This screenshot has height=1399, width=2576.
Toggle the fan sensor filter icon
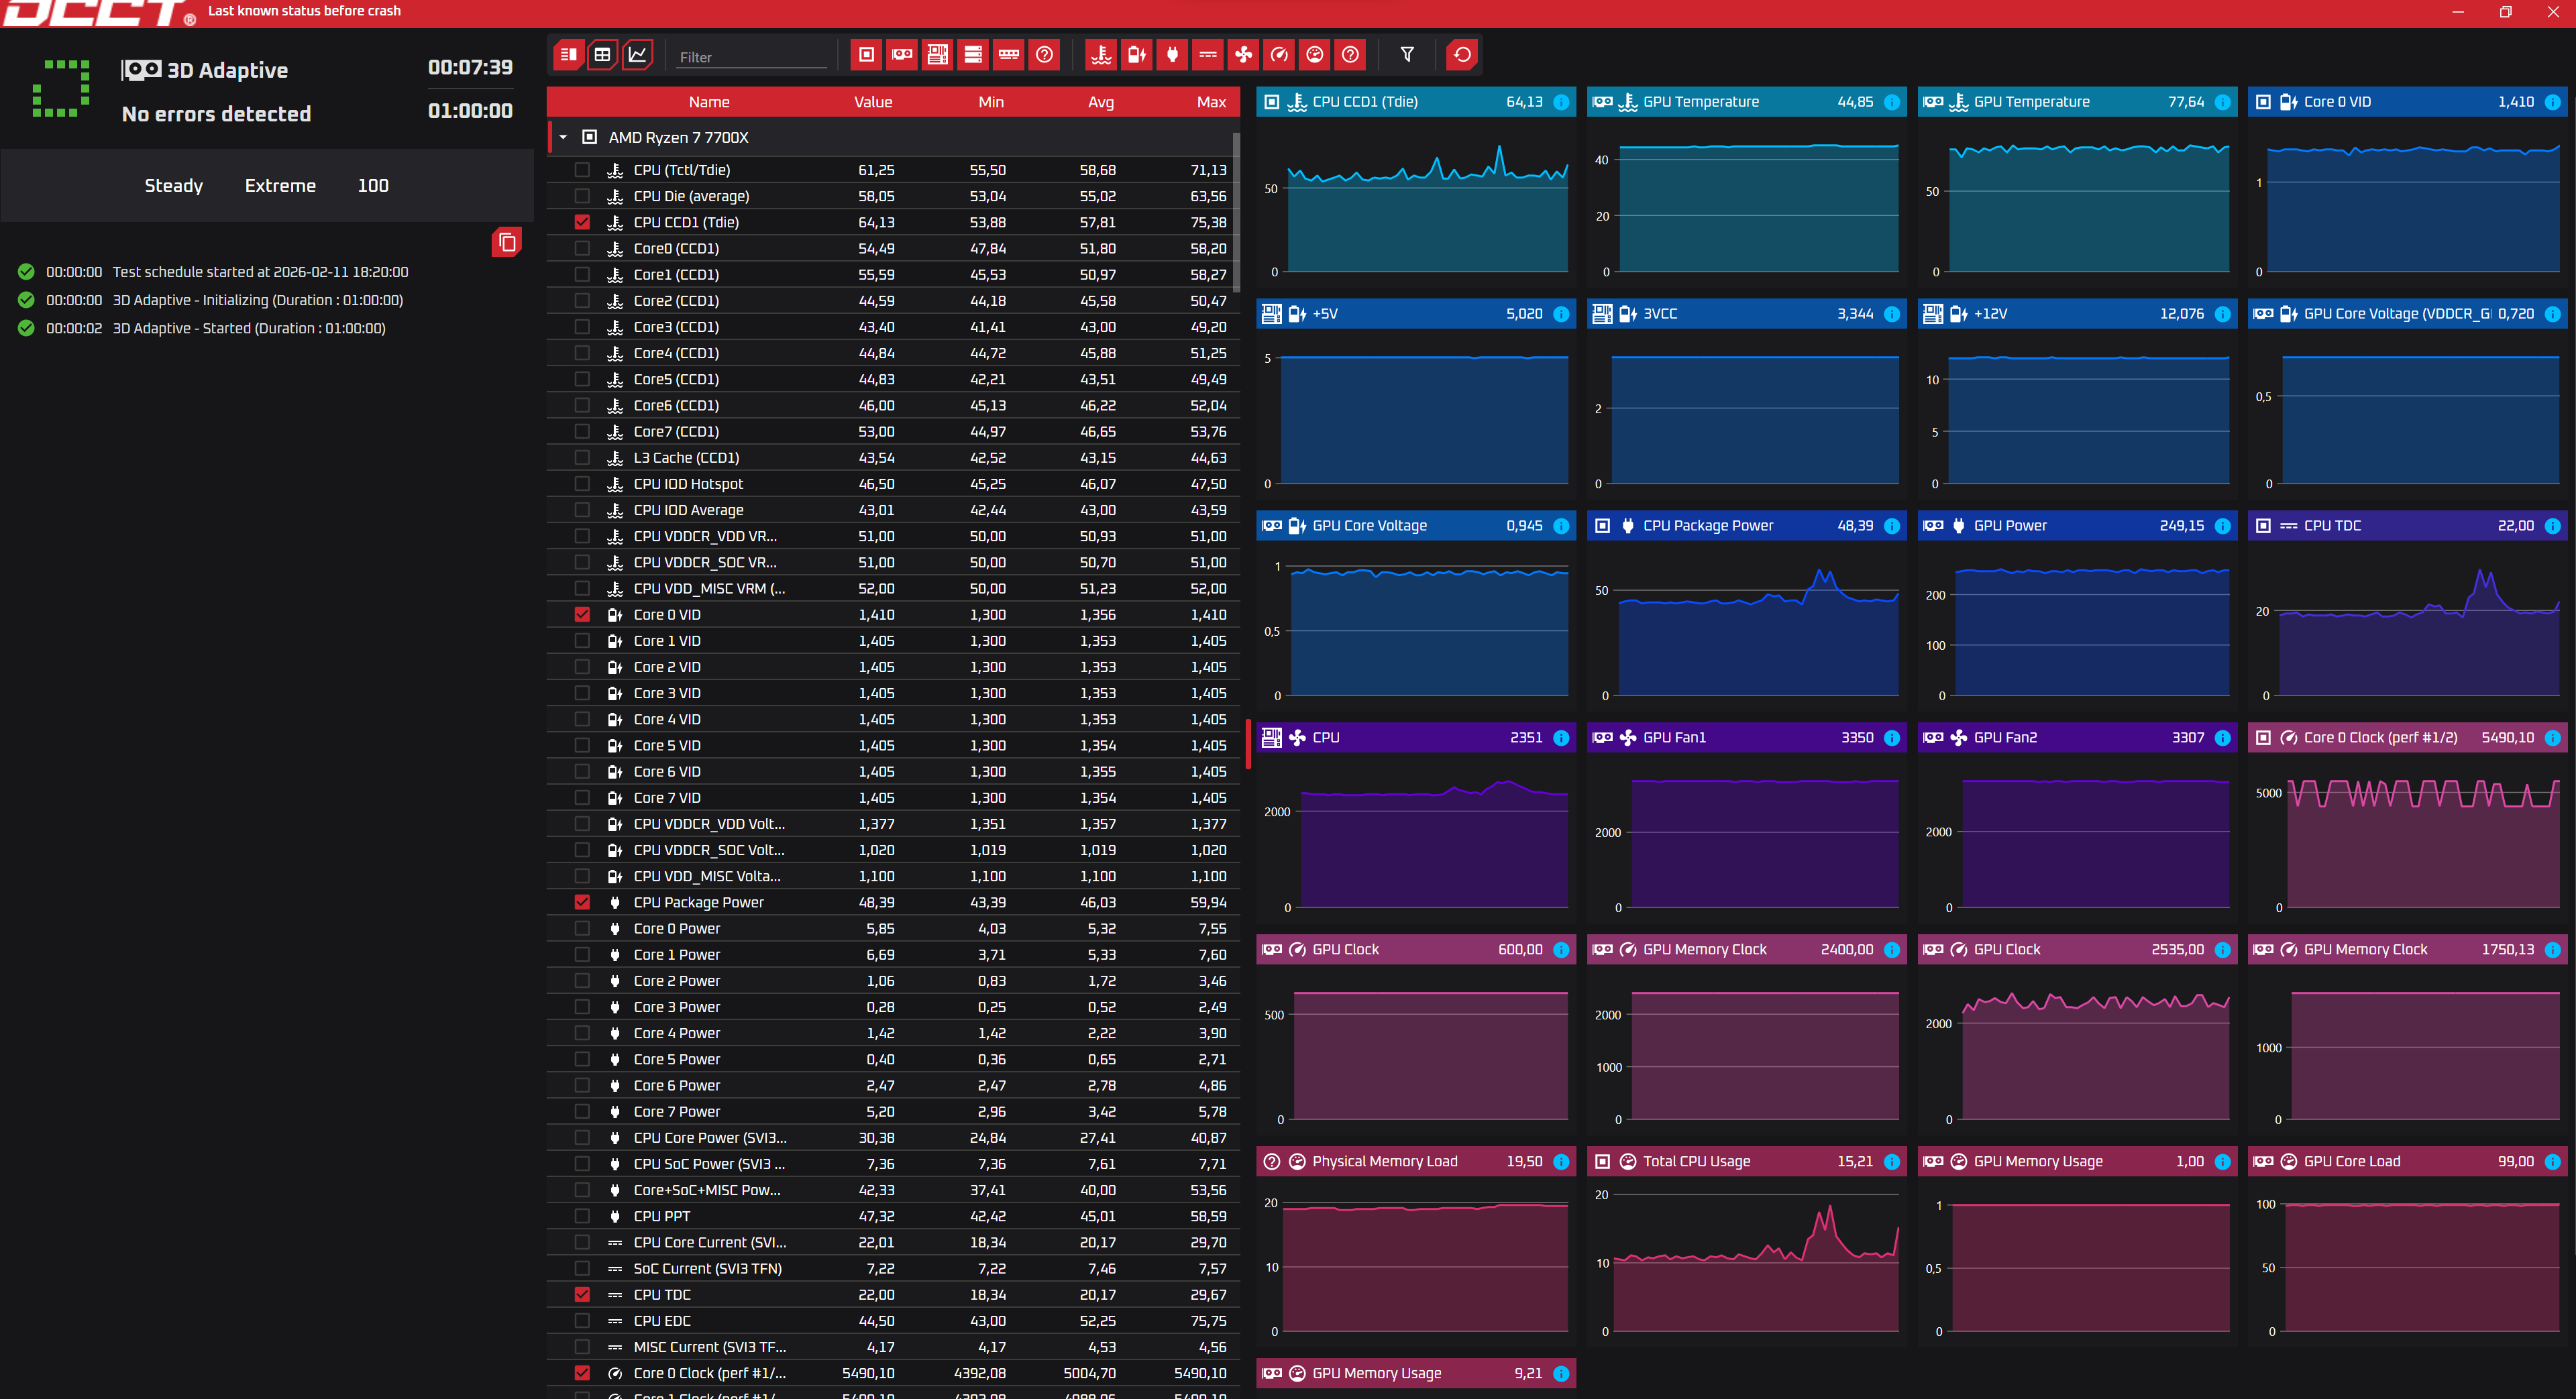[1243, 55]
